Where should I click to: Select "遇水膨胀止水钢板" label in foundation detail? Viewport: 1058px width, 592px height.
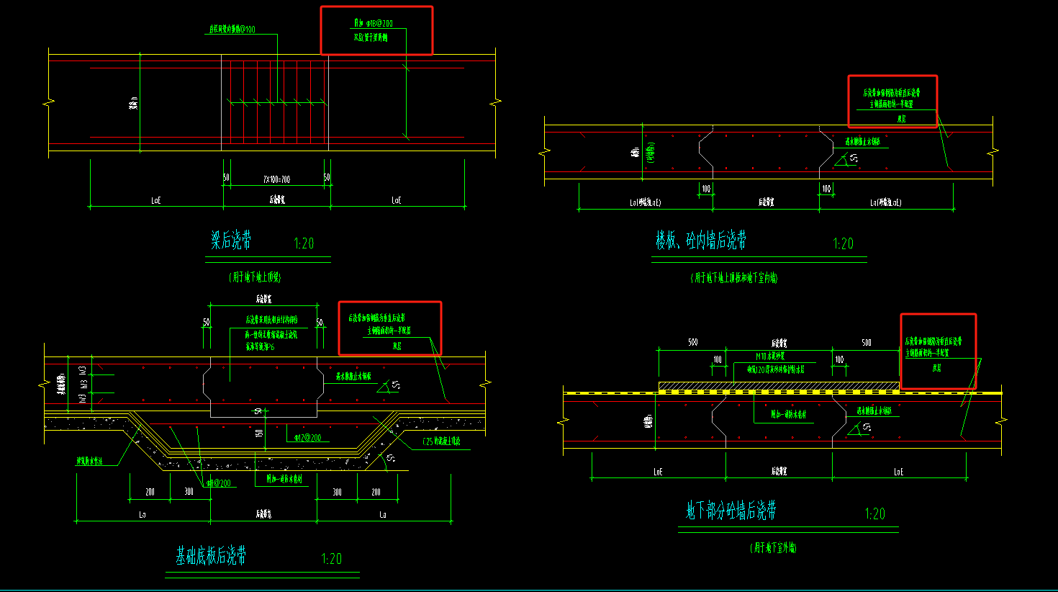point(353,377)
